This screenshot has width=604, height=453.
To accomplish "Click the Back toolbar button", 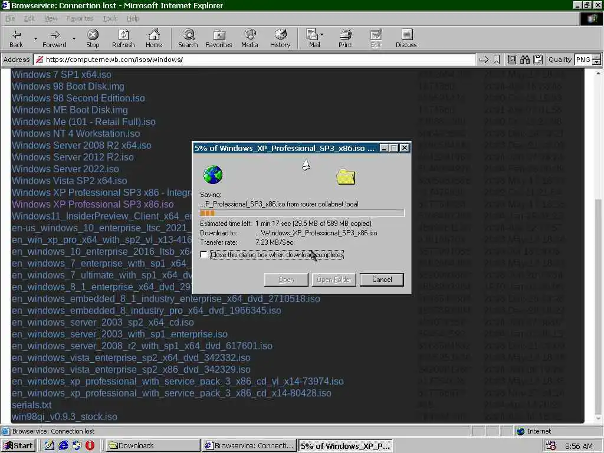I will (x=16, y=38).
